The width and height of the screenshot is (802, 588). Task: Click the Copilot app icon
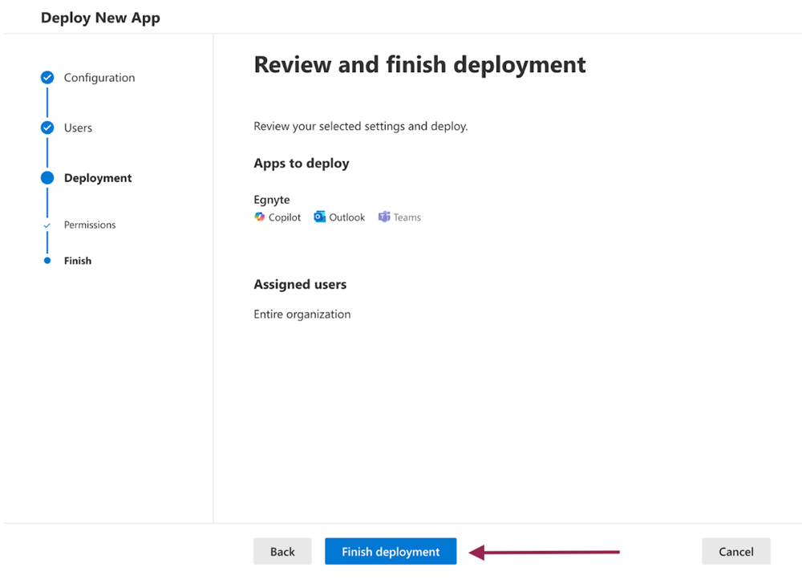[260, 217]
